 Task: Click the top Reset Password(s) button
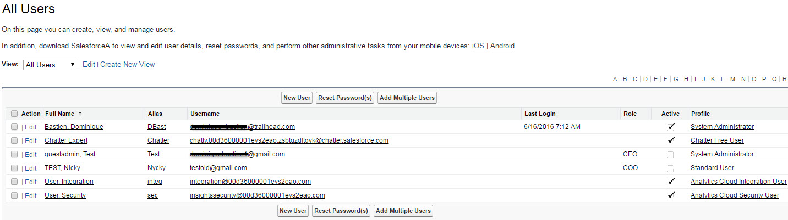tap(345, 98)
